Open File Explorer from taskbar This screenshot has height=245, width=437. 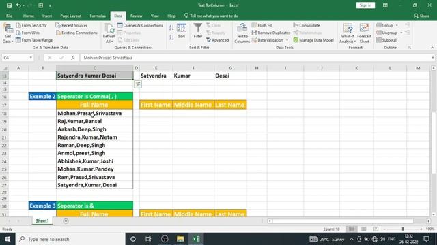pyautogui.click(x=180, y=239)
